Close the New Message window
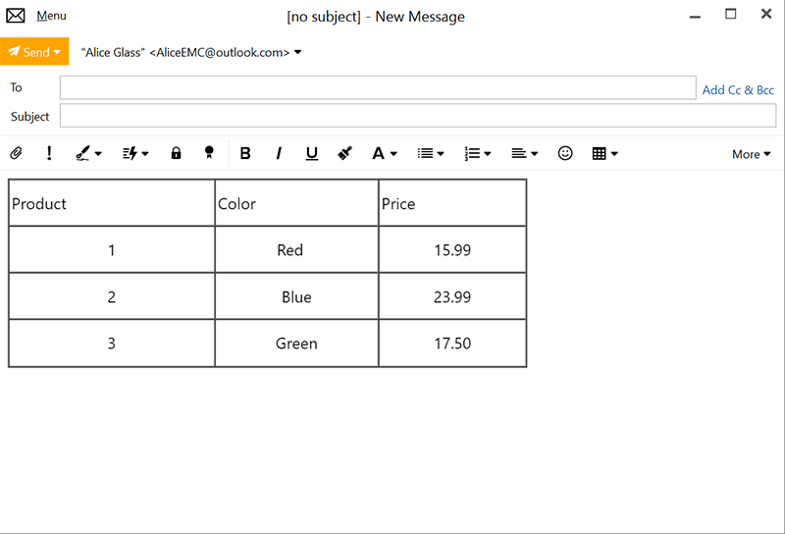This screenshot has width=785, height=534. coord(766,14)
